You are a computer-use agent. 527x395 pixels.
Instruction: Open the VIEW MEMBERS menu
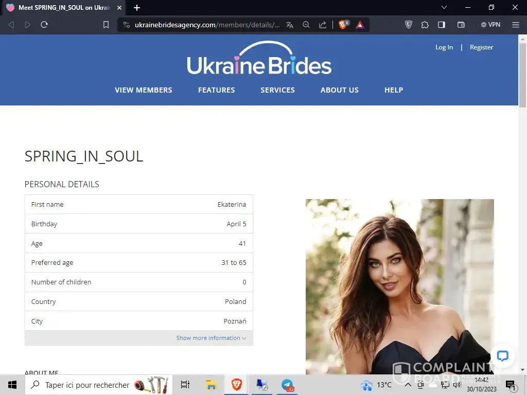pos(144,90)
